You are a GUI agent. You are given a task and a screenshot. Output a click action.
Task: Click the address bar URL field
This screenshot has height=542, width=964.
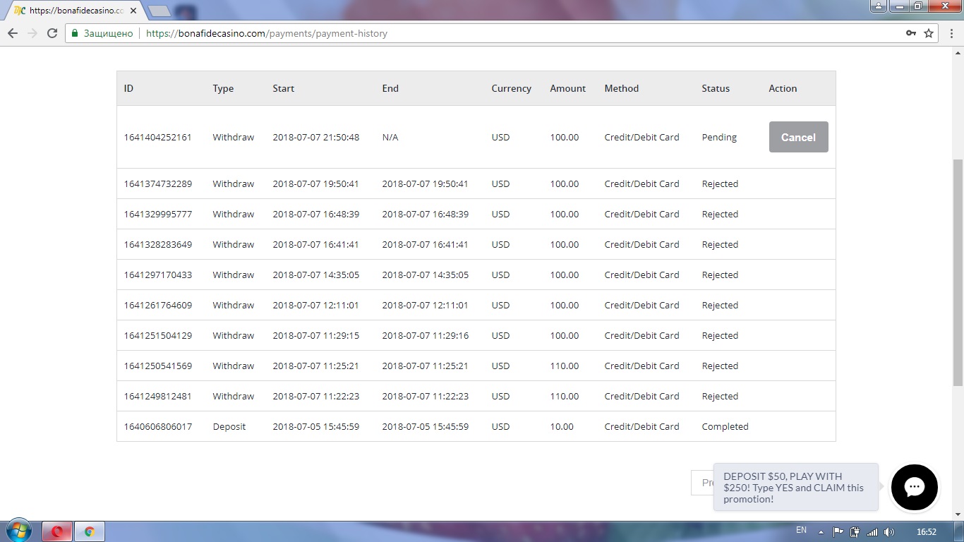[494, 33]
